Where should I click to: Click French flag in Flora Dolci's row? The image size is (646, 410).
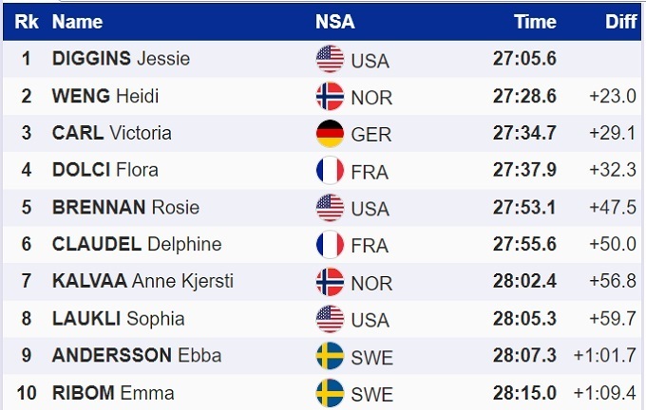(x=330, y=170)
